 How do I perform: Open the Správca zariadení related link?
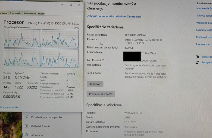(x=204, y=16)
